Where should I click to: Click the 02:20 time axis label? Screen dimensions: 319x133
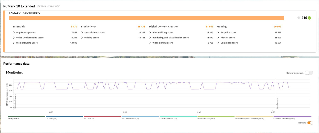273,112
